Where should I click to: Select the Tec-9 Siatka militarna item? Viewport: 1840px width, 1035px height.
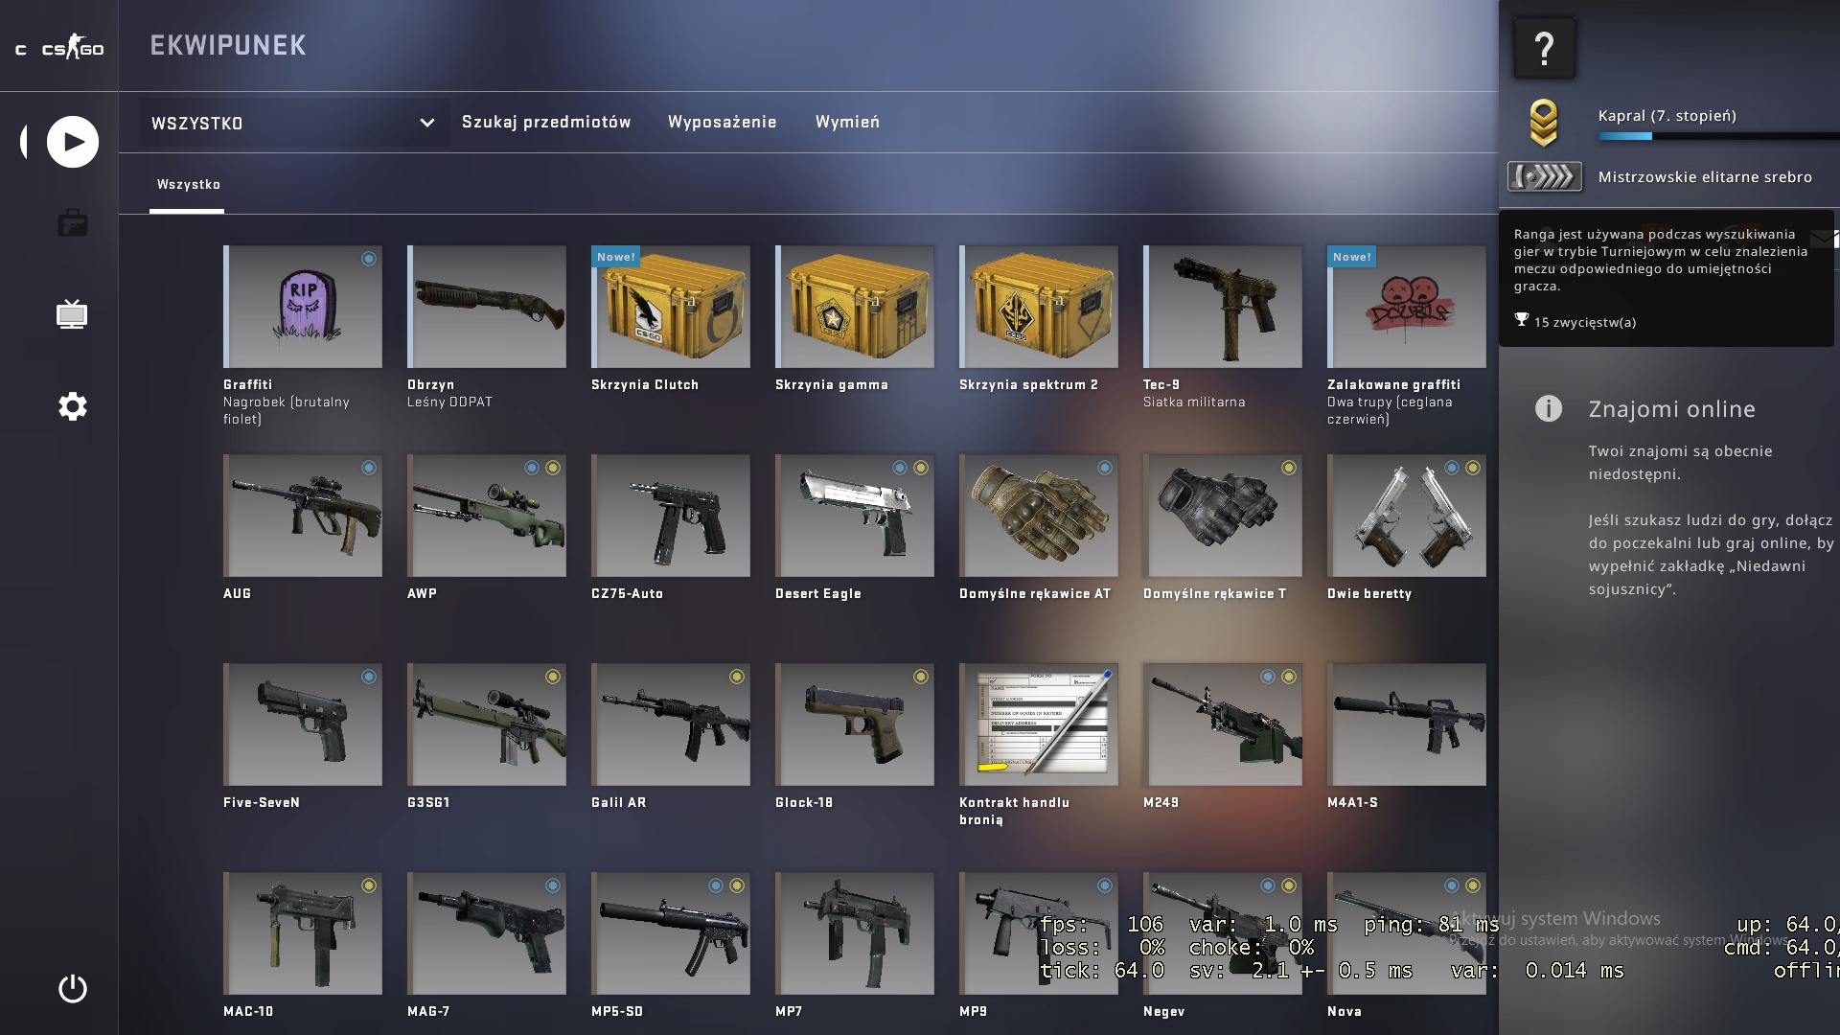[x=1223, y=307]
